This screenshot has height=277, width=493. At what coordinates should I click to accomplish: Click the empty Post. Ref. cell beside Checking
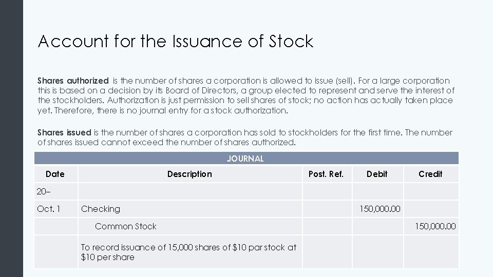tap(327, 209)
